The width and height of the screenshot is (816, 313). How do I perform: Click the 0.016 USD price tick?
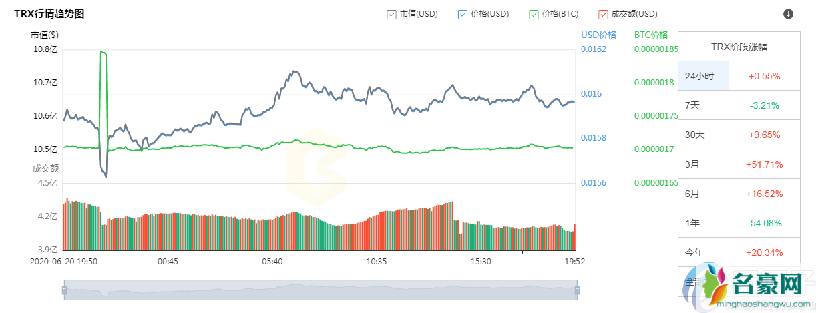[592, 94]
